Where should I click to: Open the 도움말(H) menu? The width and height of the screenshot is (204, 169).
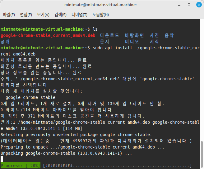pos(100,15)
